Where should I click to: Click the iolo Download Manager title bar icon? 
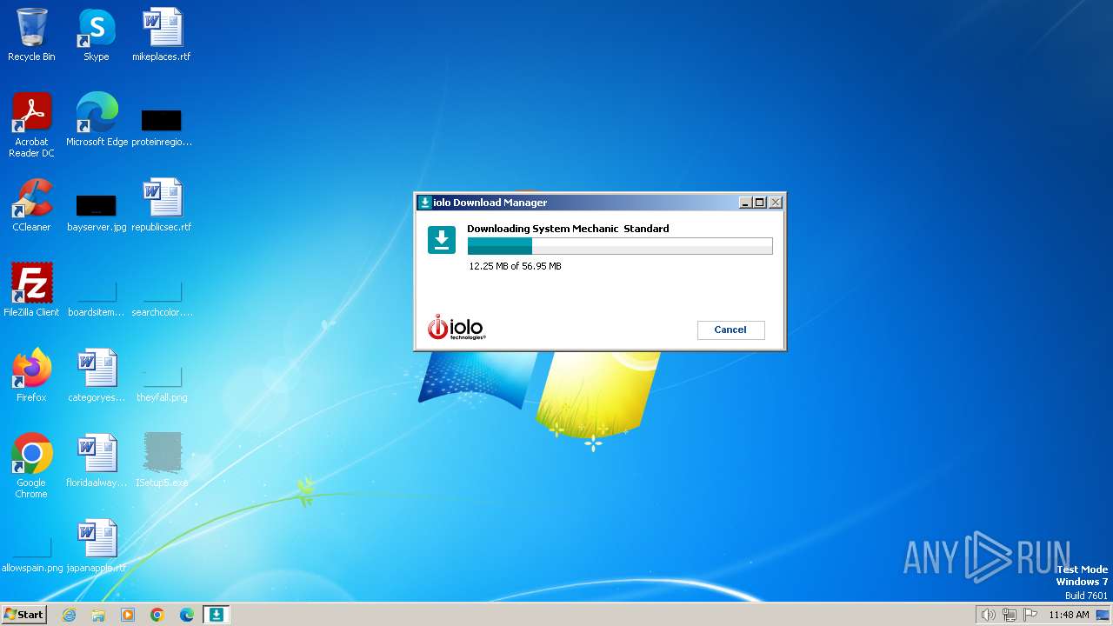click(425, 203)
